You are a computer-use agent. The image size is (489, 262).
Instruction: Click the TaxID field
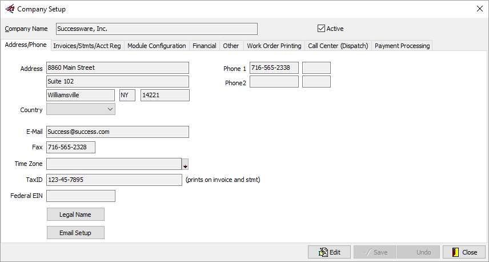(x=114, y=180)
